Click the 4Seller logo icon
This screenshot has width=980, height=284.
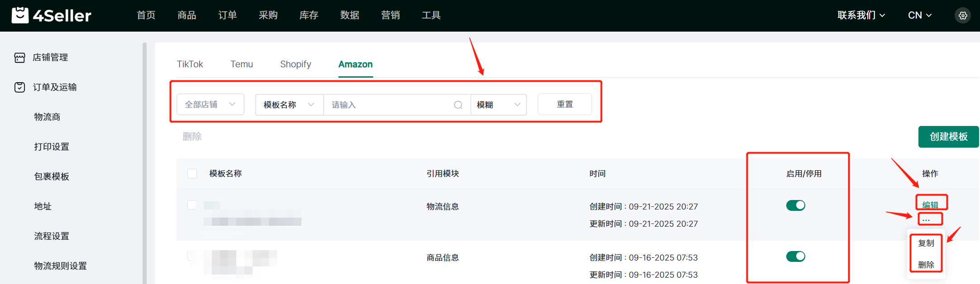click(x=20, y=15)
